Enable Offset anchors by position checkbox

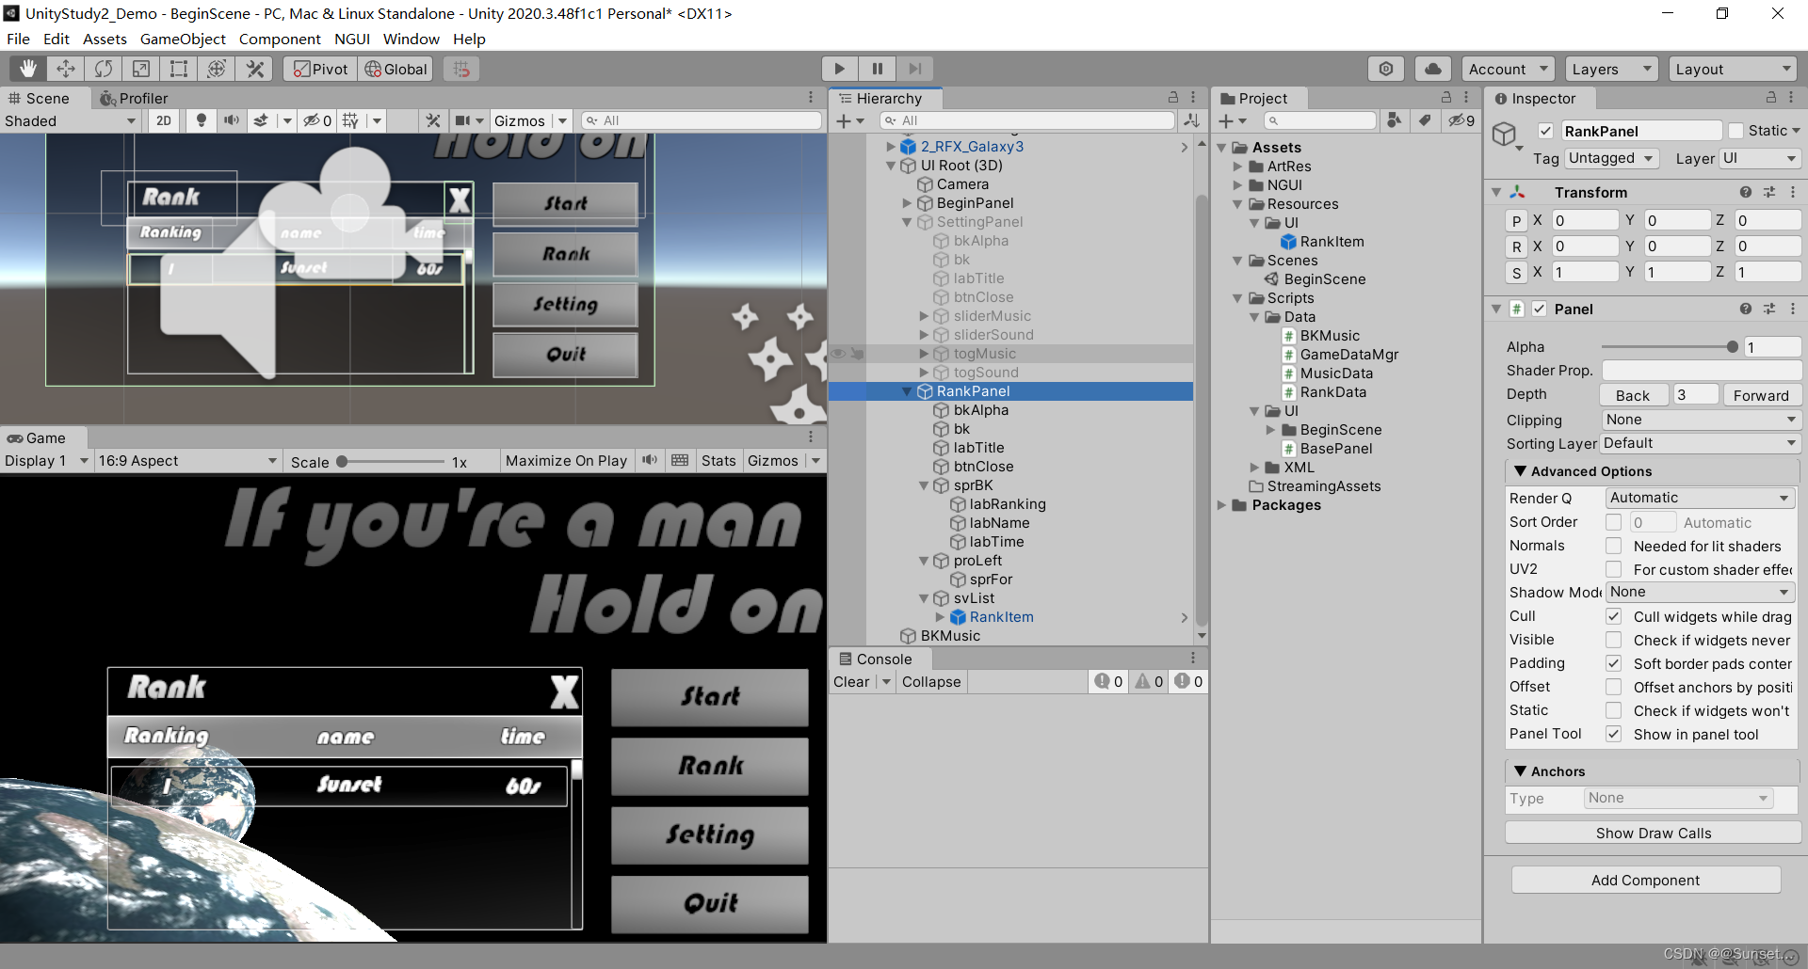(x=1613, y=687)
